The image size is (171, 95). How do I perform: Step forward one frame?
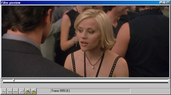coord(16,91)
